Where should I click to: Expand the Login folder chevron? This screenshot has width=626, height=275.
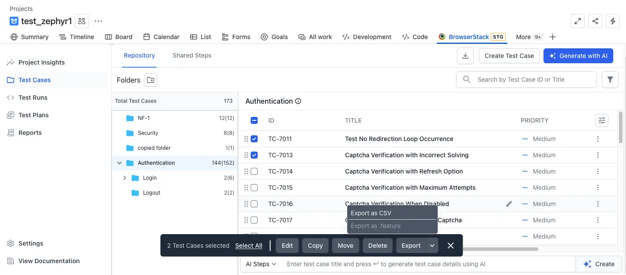tap(125, 178)
